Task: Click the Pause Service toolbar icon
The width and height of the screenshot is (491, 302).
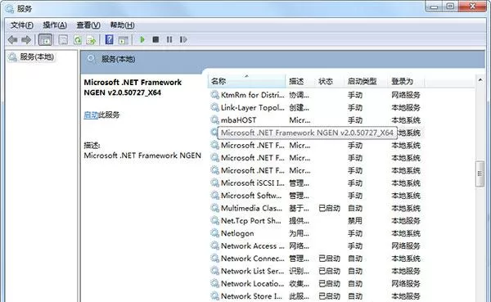Action: pos(169,39)
